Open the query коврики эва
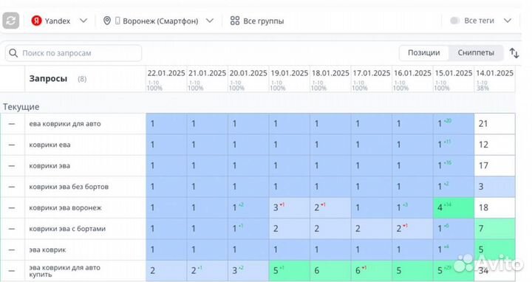The image size is (532, 282). click(x=50, y=166)
